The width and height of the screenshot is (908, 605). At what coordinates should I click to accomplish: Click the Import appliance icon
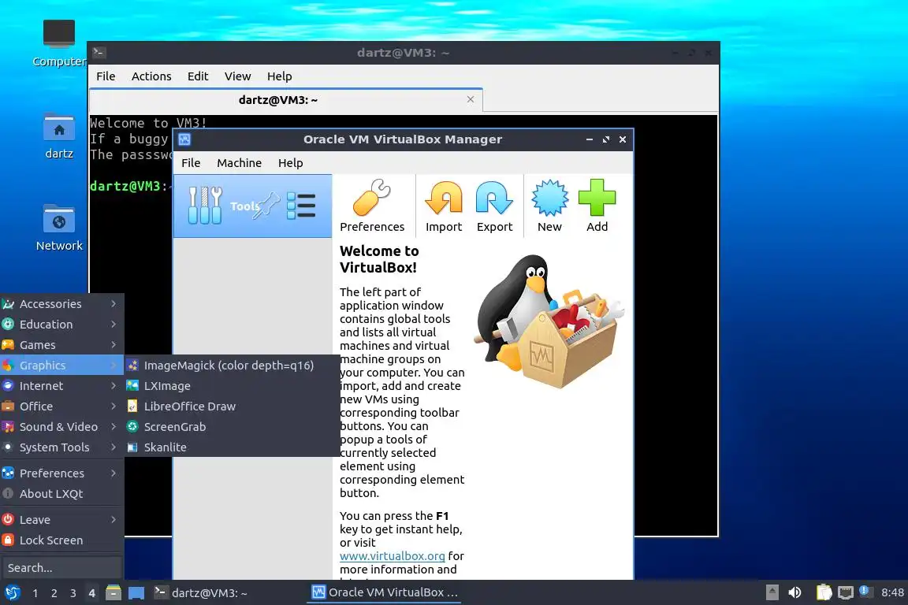point(444,206)
